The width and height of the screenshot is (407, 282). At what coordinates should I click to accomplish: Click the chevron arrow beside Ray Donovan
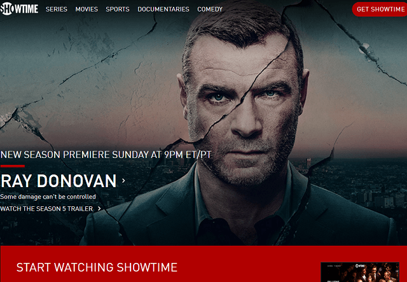tap(123, 180)
